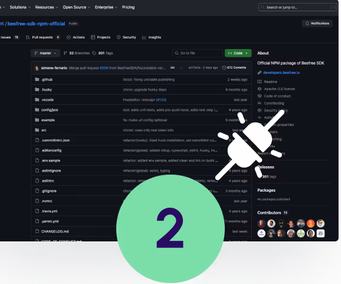Click the file icon beside .nvmrc
This screenshot has width=341, height=284.
click(x=37, y=201)
